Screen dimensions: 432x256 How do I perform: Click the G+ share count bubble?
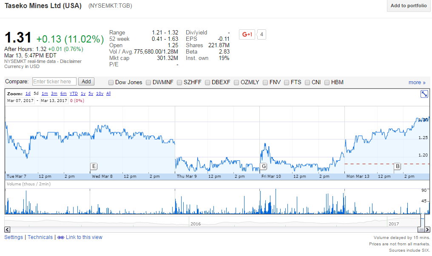pos(261,34)
